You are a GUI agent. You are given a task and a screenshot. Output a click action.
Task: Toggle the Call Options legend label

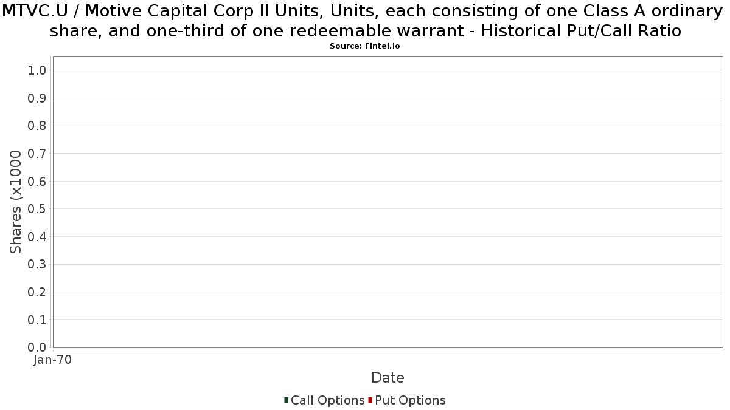pyautogui.click(x=328, y=400)
